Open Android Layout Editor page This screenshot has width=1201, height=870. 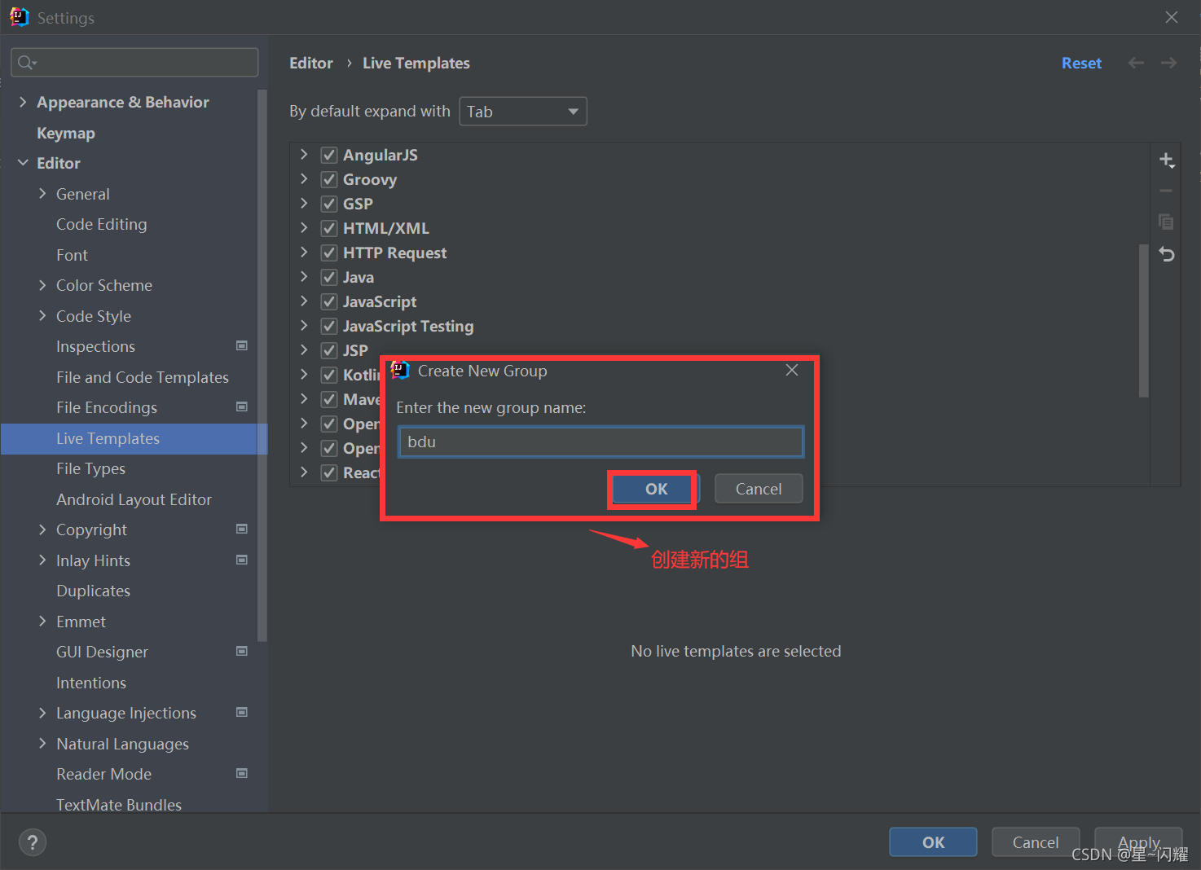pyautogui.click(x=134, y=499)
